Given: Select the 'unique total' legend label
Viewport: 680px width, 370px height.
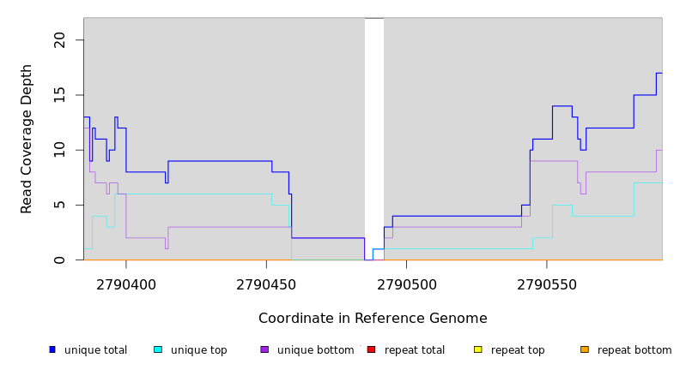Looking at the screenshot, I should click(x=95, y=350).
